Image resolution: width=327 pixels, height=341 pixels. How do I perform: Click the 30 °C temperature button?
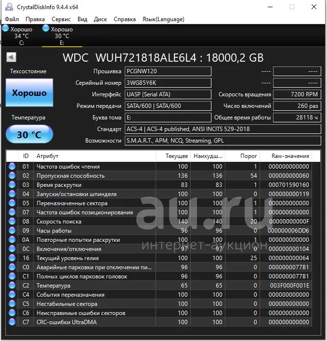coord(29,134)
